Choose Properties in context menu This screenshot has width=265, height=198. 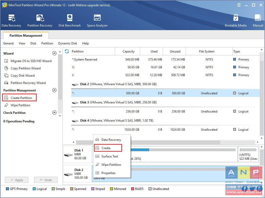click(112, 173)
